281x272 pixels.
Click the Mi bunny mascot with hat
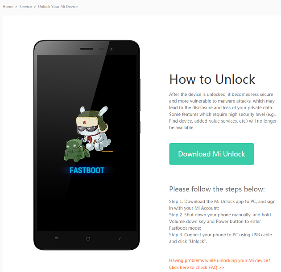94,128
